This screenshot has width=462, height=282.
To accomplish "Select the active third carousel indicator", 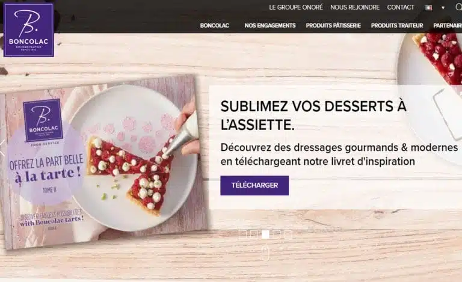I will 265,234.
